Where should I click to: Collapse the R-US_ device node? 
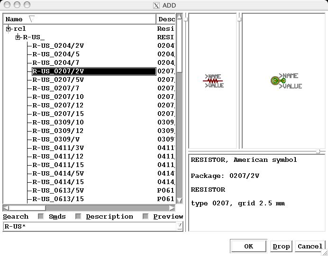(x=18, y=37)
